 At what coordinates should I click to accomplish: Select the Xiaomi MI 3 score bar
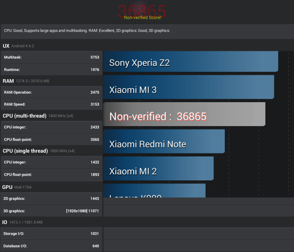189,87
